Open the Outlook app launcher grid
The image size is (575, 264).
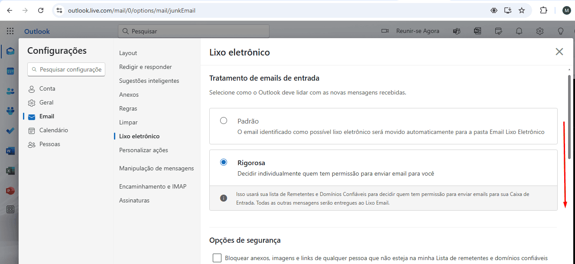point(10,31)
